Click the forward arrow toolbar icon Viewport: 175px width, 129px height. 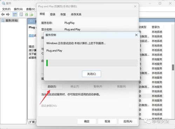point(8,14)
